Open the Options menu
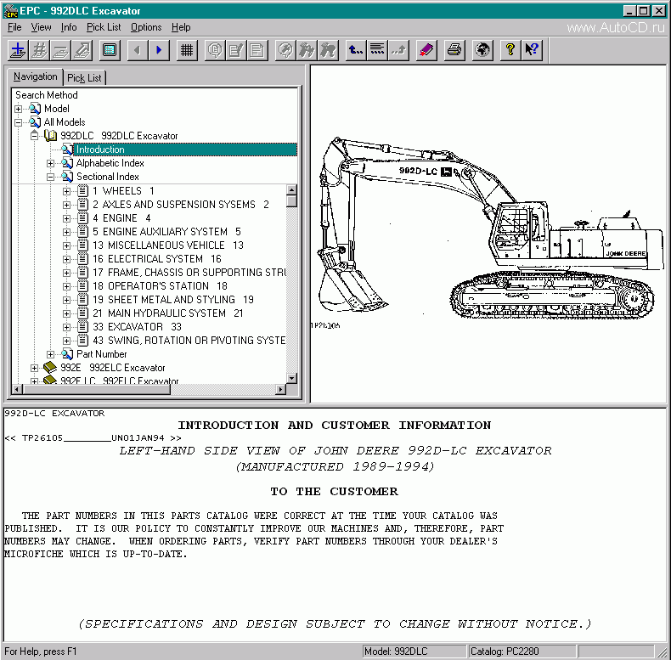 click(146, 27)
